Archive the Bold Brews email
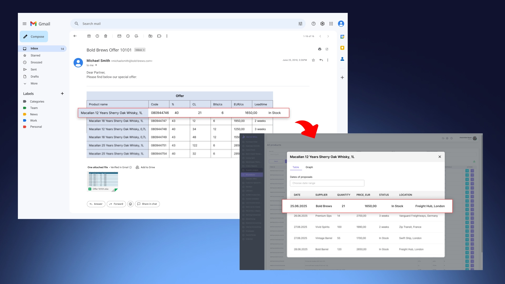This screenshot has height=284, width=505. (89, 36)
